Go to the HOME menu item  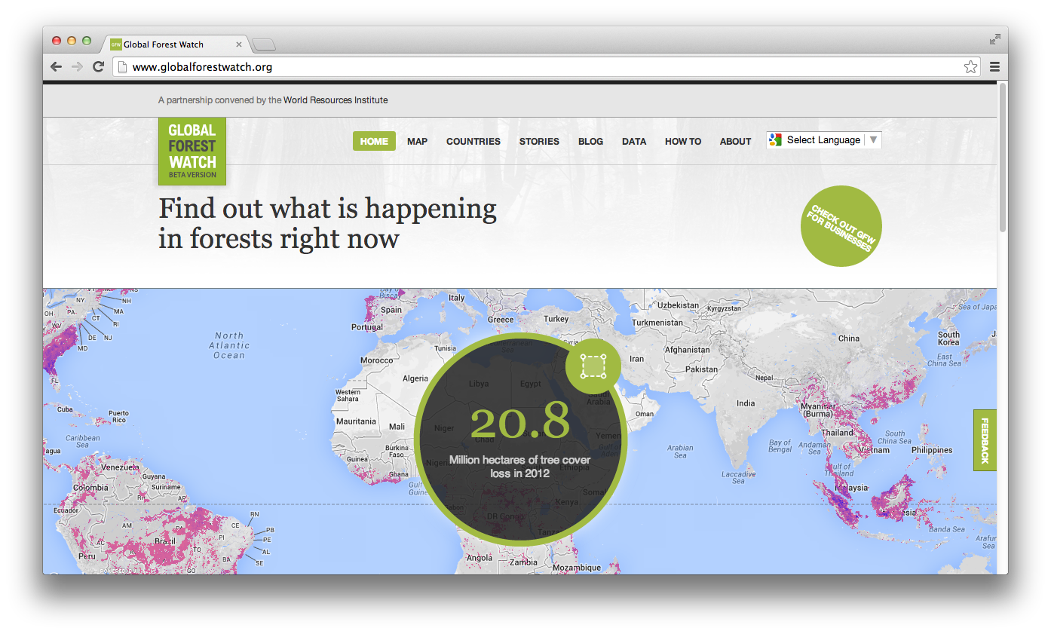pos(374,141)
